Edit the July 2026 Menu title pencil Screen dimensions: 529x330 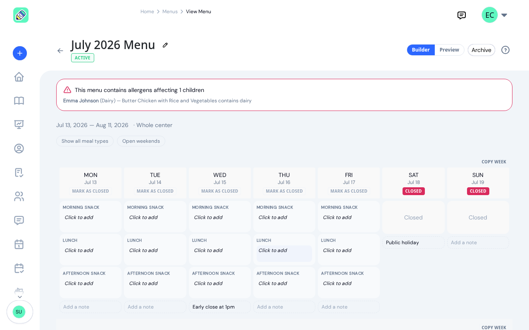coord(165,45)
